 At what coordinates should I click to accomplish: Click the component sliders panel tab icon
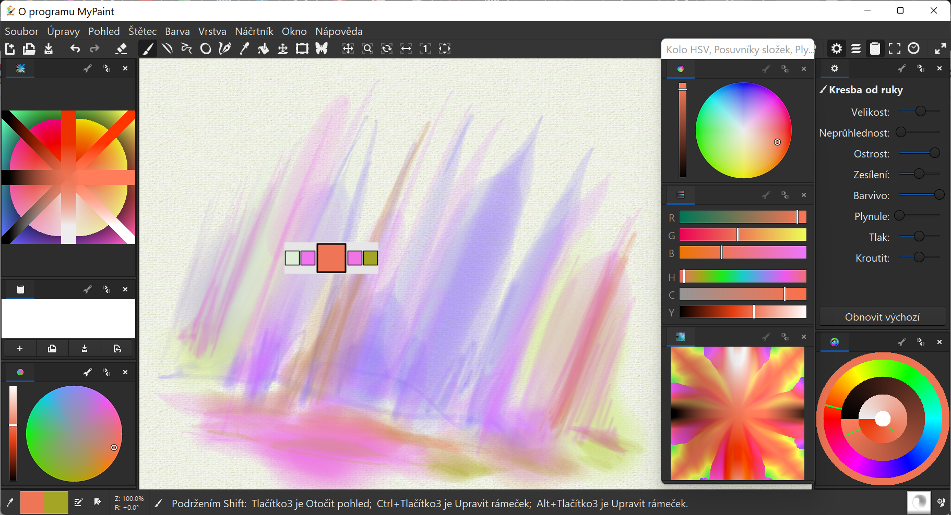click(681, 195)
